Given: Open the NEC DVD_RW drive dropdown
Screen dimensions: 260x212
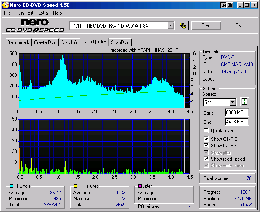Looking at the screenshot, I should tap(170, 25).
